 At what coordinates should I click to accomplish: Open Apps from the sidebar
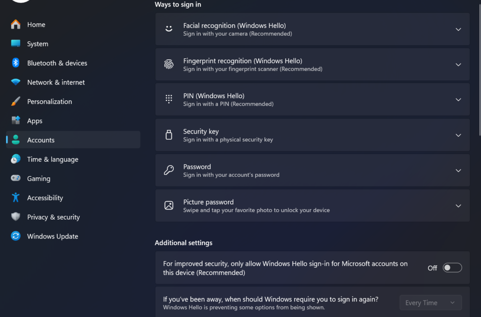[34, 120]
